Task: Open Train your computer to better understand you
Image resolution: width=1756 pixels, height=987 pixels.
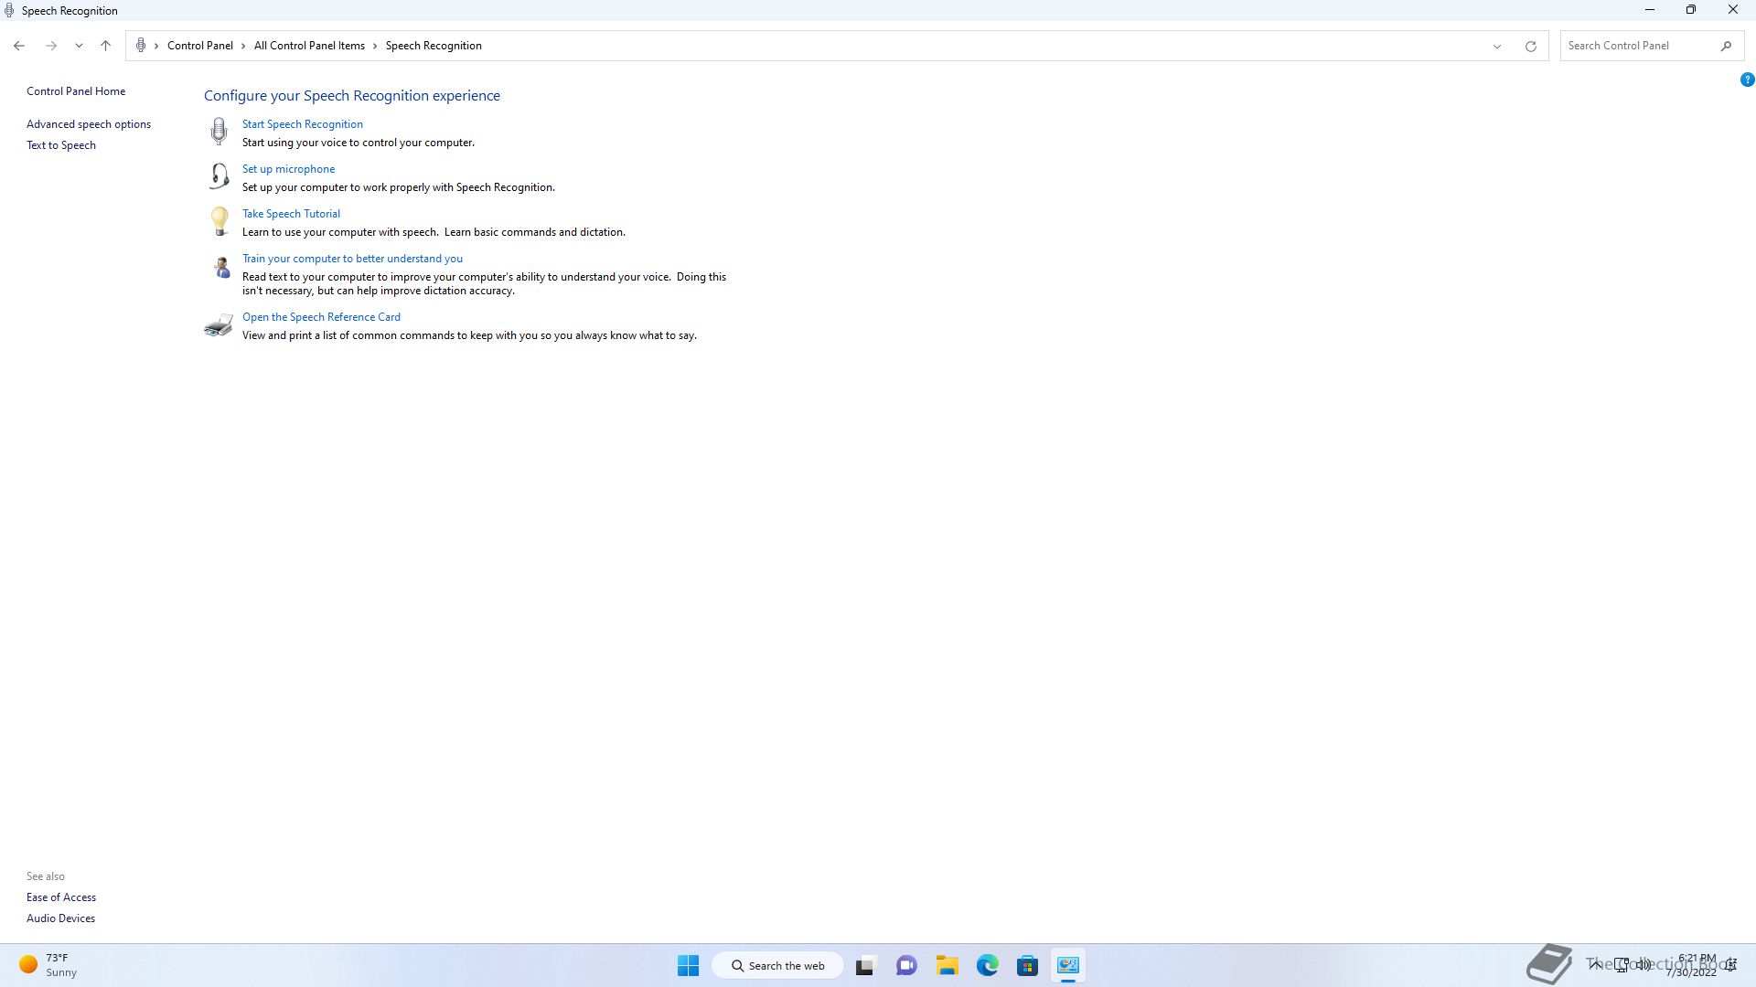Action: [352, 259]
